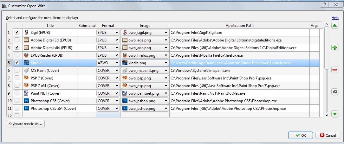Move the selected row down with the green arrow
The width and height of the screenshot is (344, 144).
(x=334, y=114)
